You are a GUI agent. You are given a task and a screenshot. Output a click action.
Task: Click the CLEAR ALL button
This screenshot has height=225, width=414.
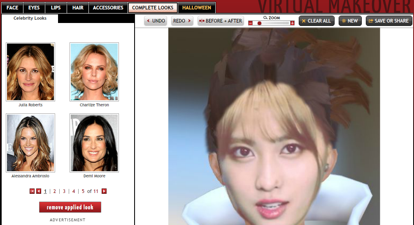(316, 21)
